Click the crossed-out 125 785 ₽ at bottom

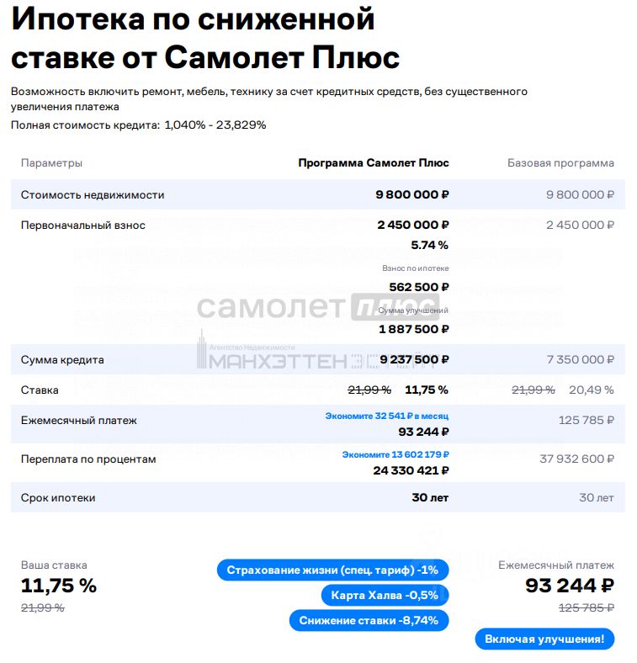pyautogui.click(x=587, y=608)
